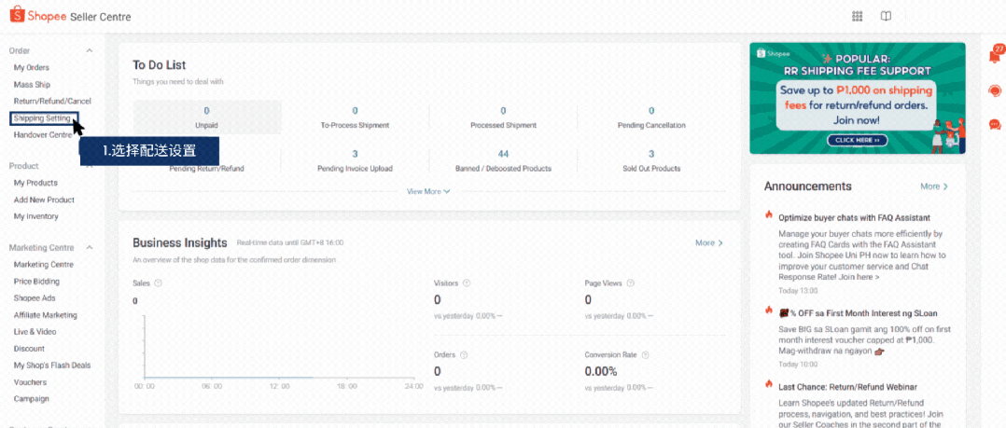Click help icon next to Conversion Rate
Image resolution: width=1006 pixels, height=428 pixels.
645,354
